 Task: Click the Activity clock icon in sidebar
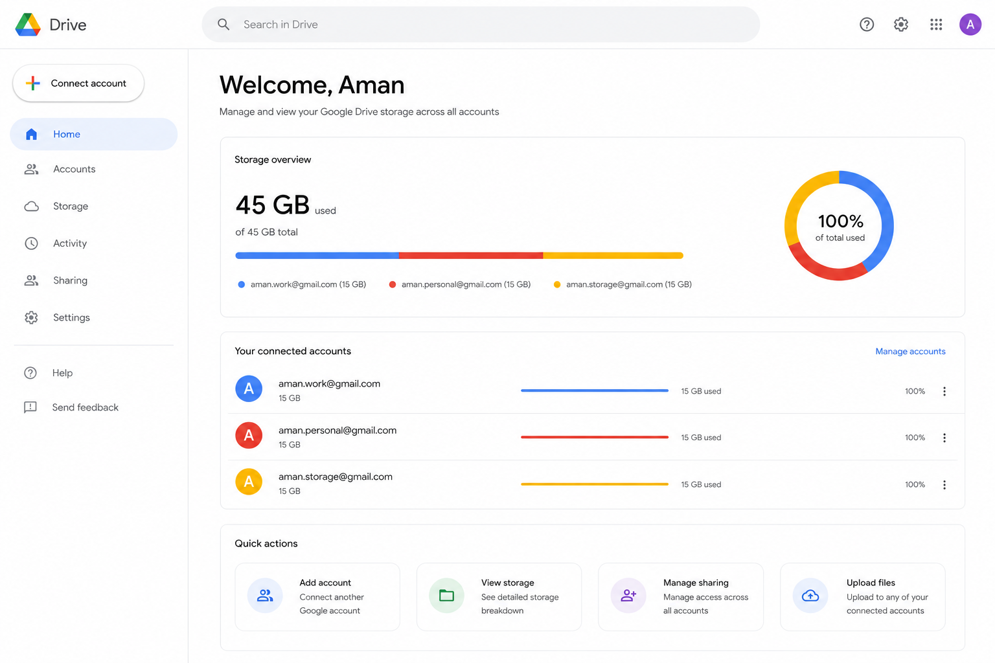point(31,243)
